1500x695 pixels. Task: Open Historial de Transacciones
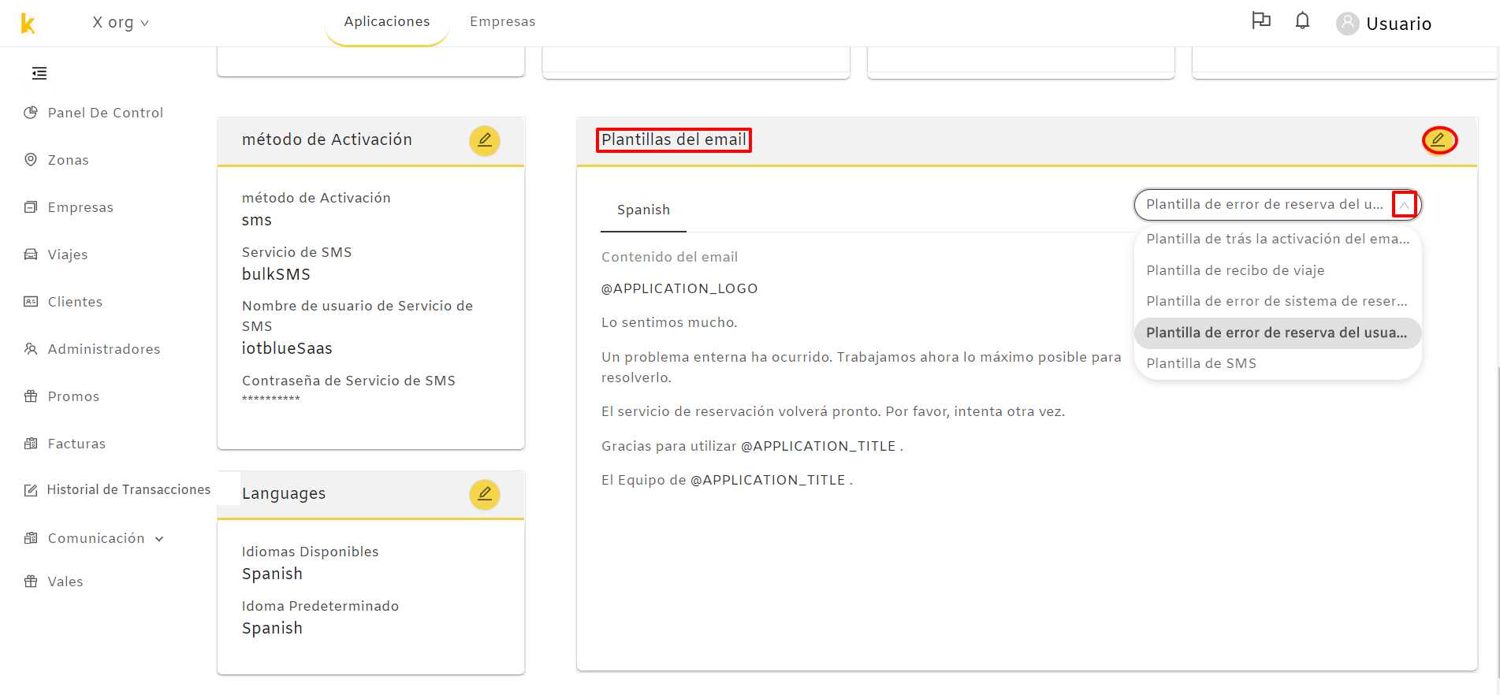(128, 490)
